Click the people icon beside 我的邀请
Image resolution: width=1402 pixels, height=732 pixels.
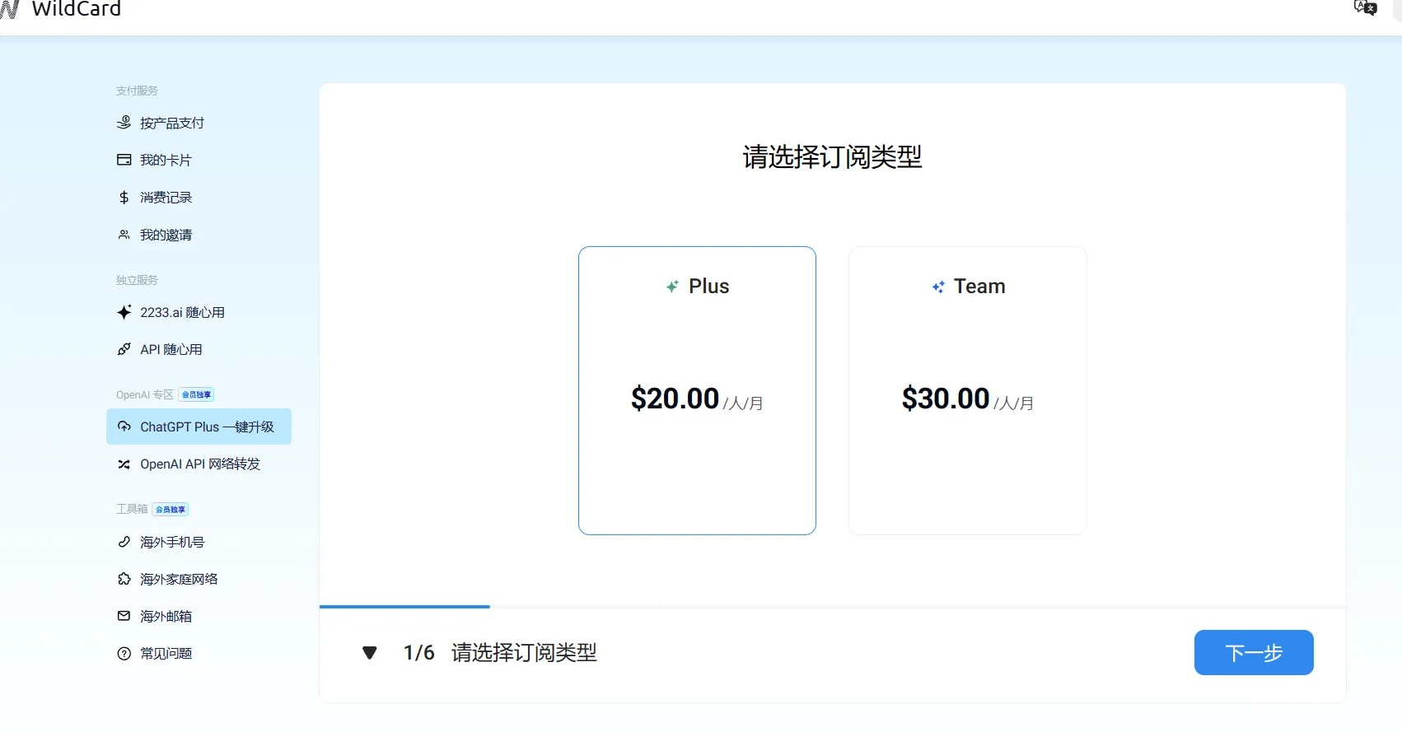(124, 235)
